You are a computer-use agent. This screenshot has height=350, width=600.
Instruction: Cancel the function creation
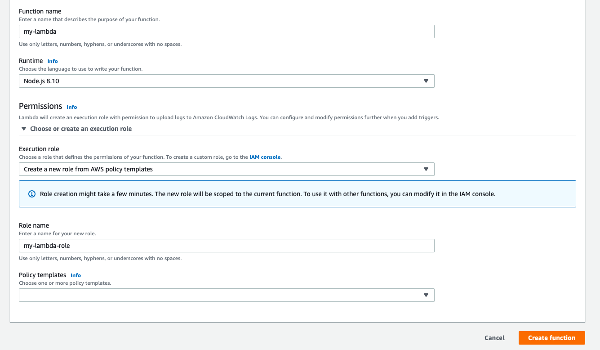[x=494, y=338]
